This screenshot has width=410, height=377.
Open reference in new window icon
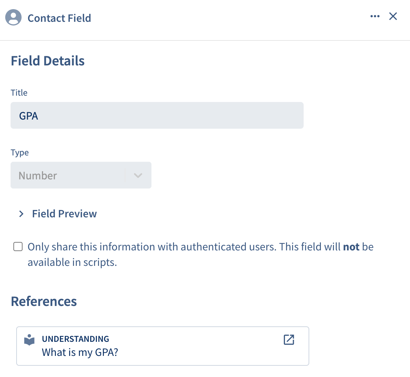289,340
